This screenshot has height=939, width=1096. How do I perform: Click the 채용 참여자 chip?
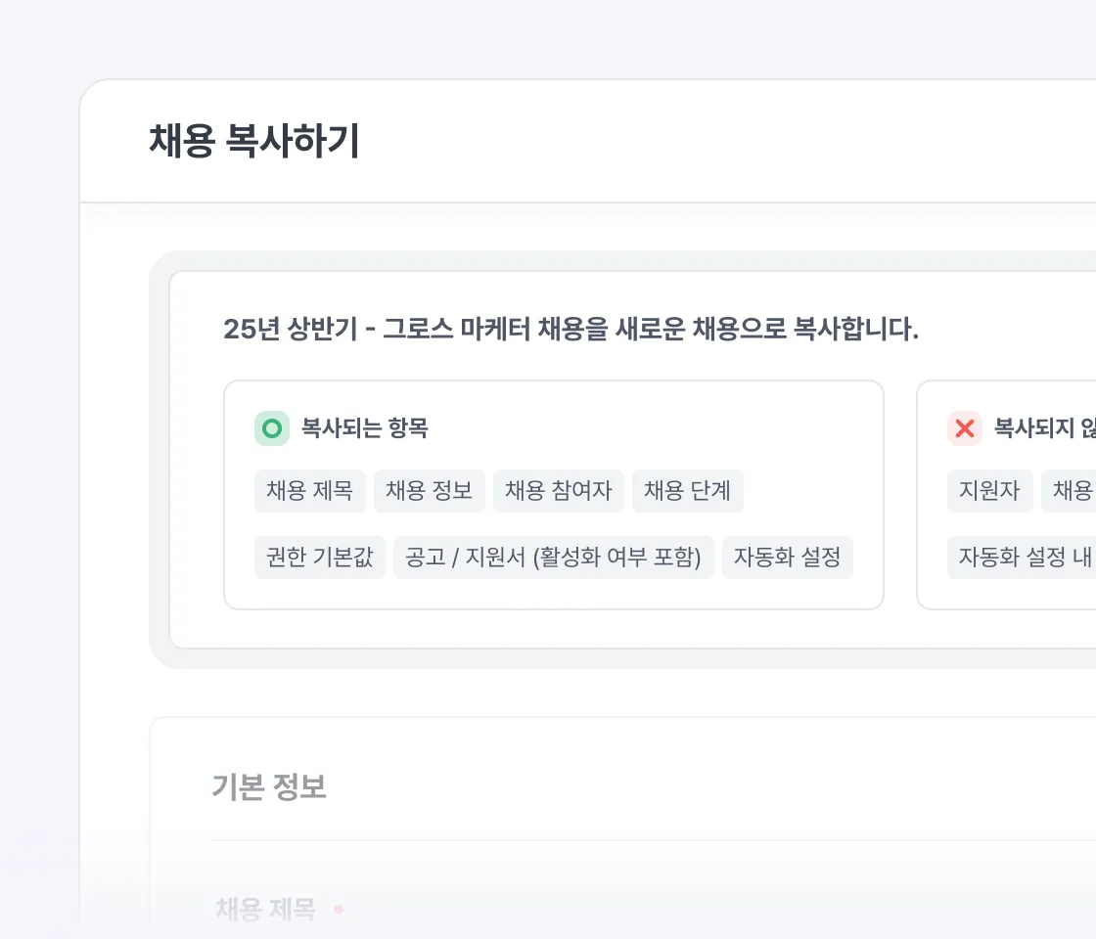[559, 491]
